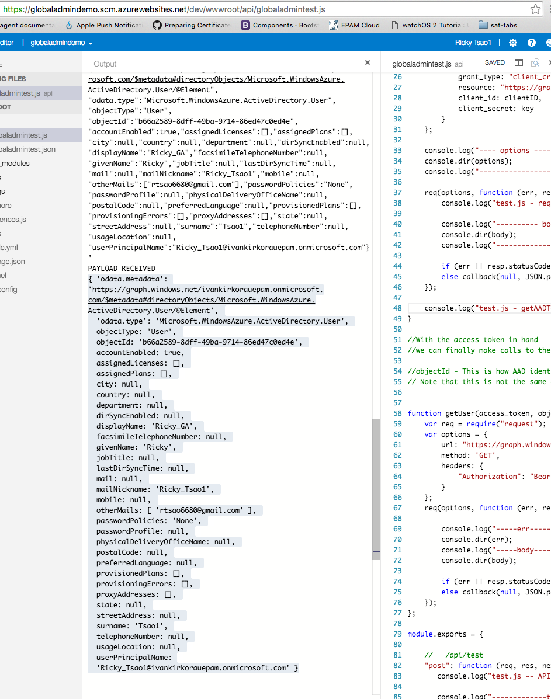
Task: Expand the _modules folder in tree
Action: tap(15, 163)
